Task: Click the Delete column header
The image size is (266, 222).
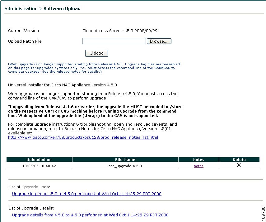Action: 239,159
